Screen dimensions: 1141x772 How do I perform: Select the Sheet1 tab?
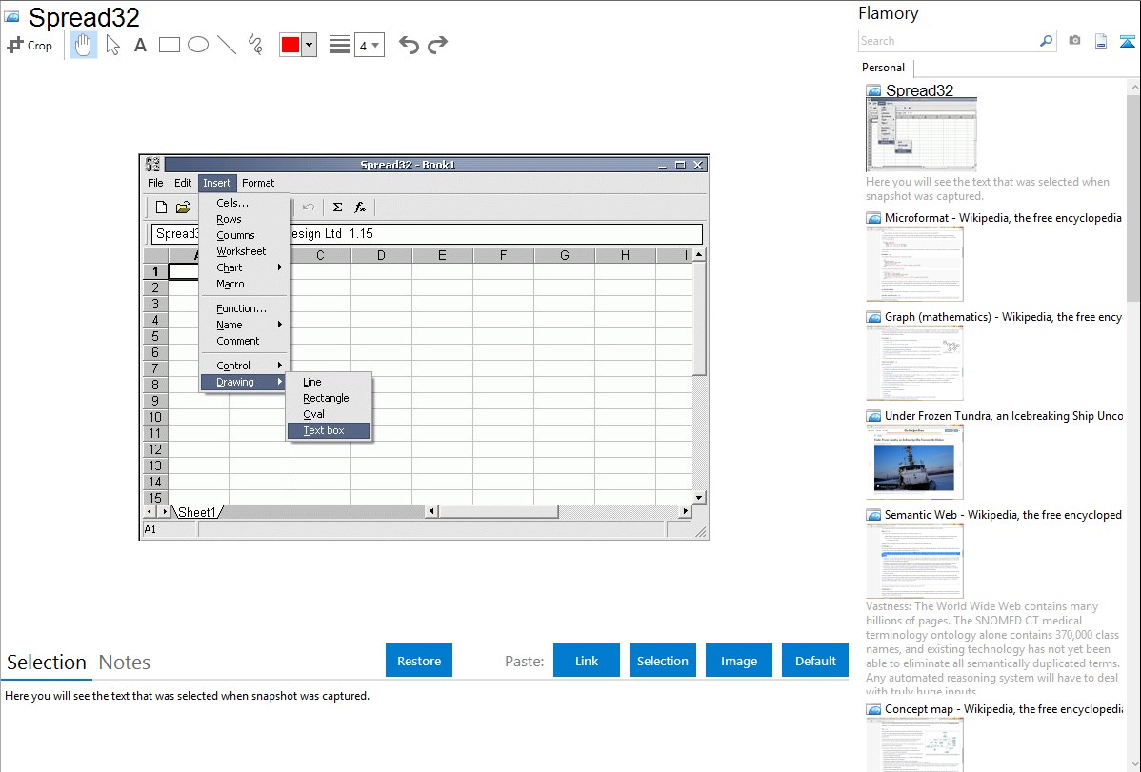[x=197, y=512]
